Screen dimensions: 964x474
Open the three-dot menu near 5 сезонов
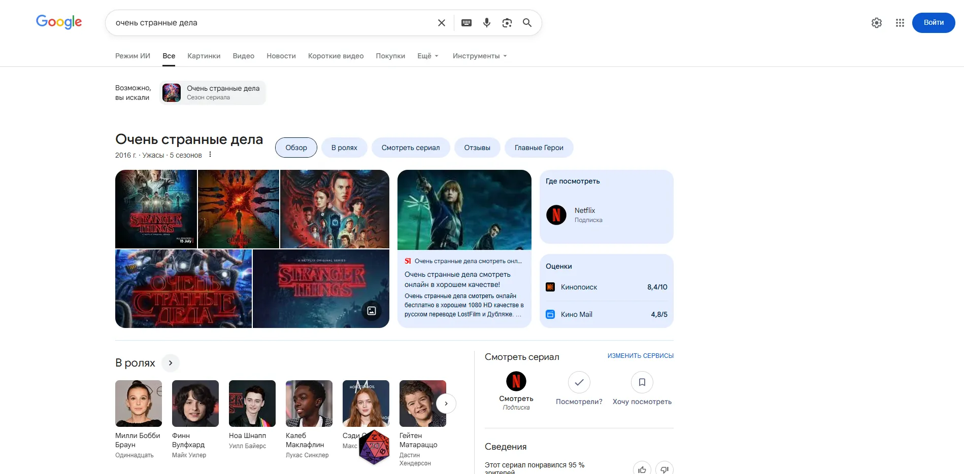click(210, 154)
